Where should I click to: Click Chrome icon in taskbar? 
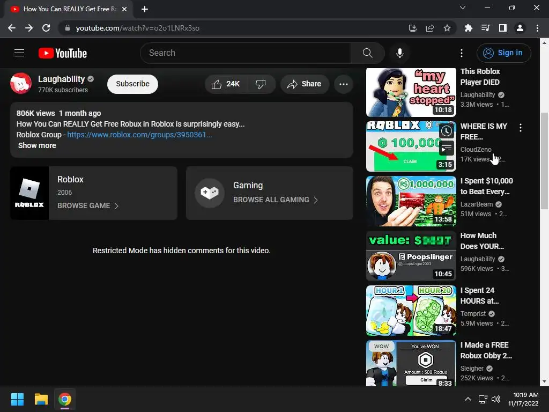click(65, 399)
